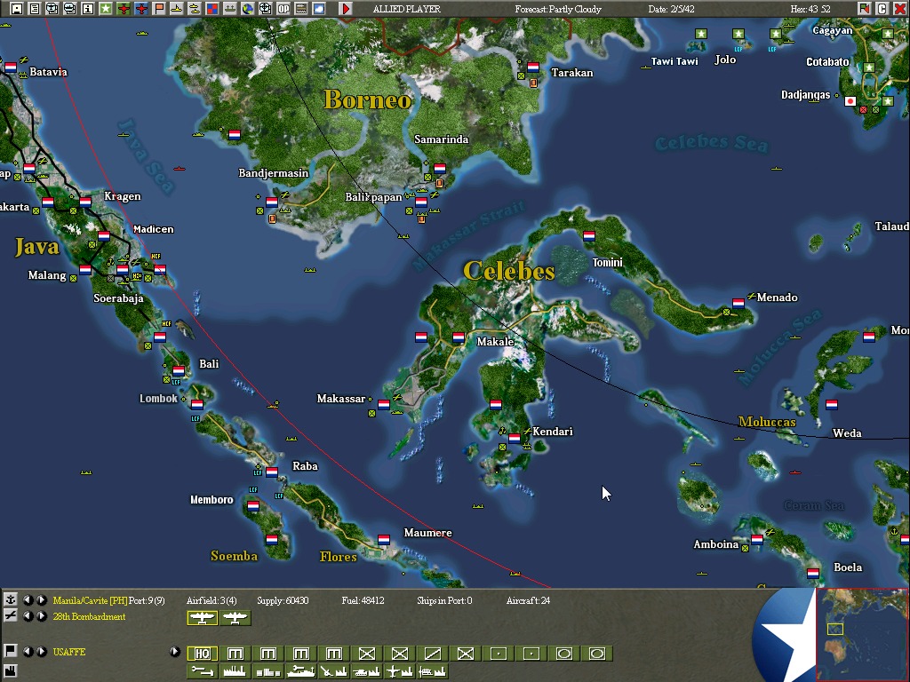The image size is (910, 682).
Task: Go to previous base using left arrow by Manila/Cavite
Action: (28, 600)
